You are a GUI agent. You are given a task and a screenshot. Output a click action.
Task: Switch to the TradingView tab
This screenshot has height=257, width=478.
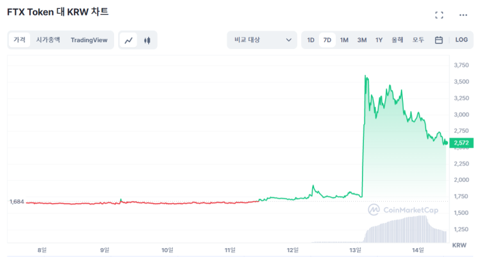89,40
